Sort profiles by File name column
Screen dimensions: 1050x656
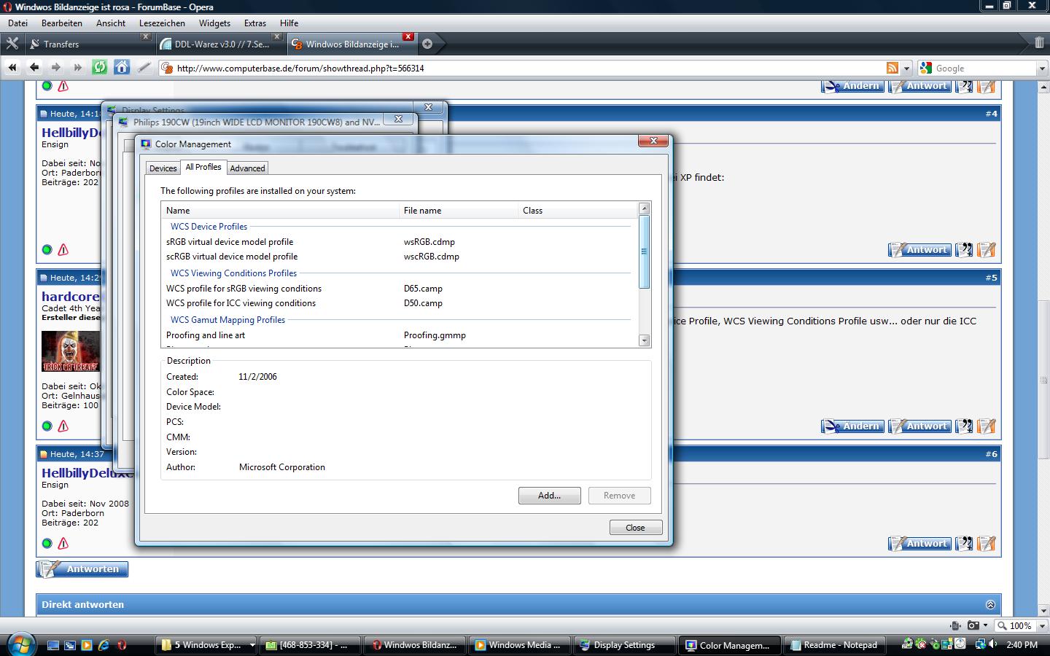tap(459, 210)
